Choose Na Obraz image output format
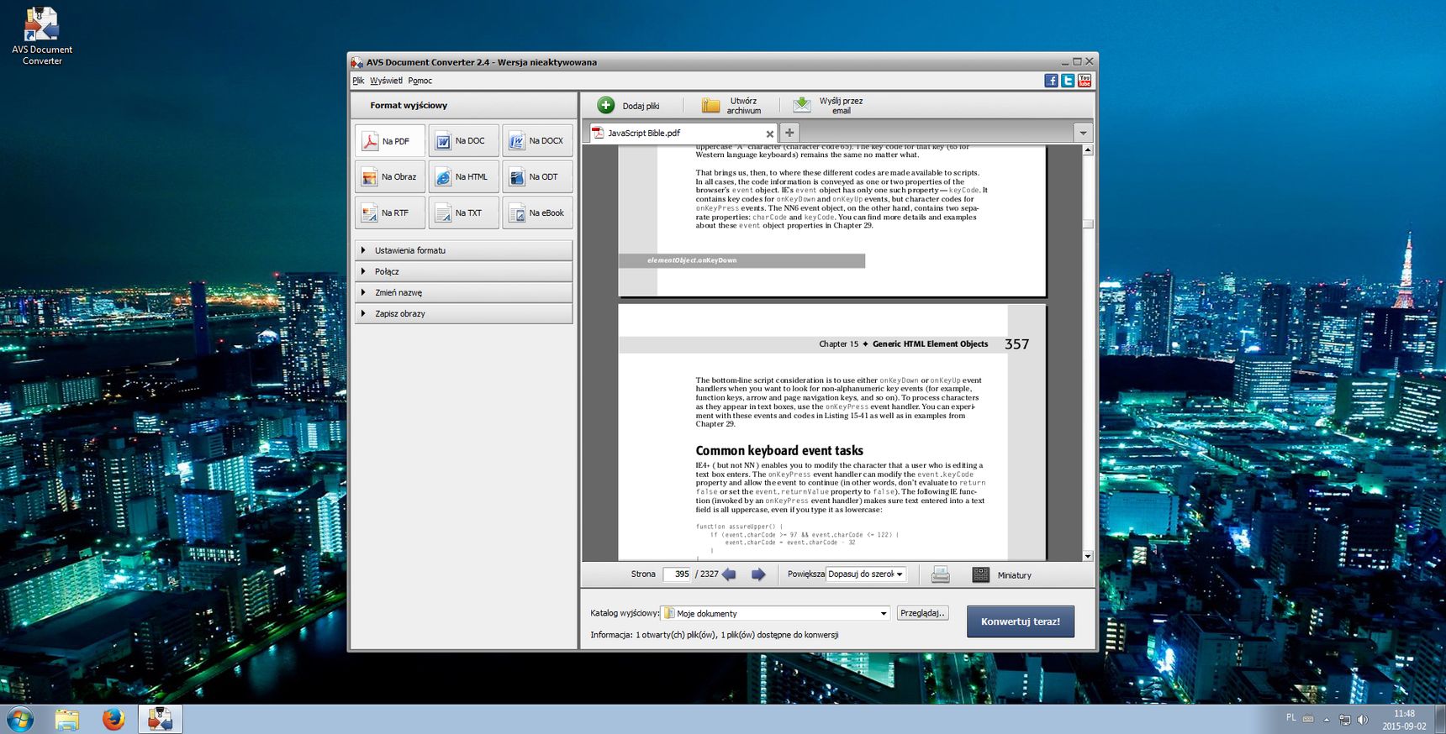 coord(390,177)
